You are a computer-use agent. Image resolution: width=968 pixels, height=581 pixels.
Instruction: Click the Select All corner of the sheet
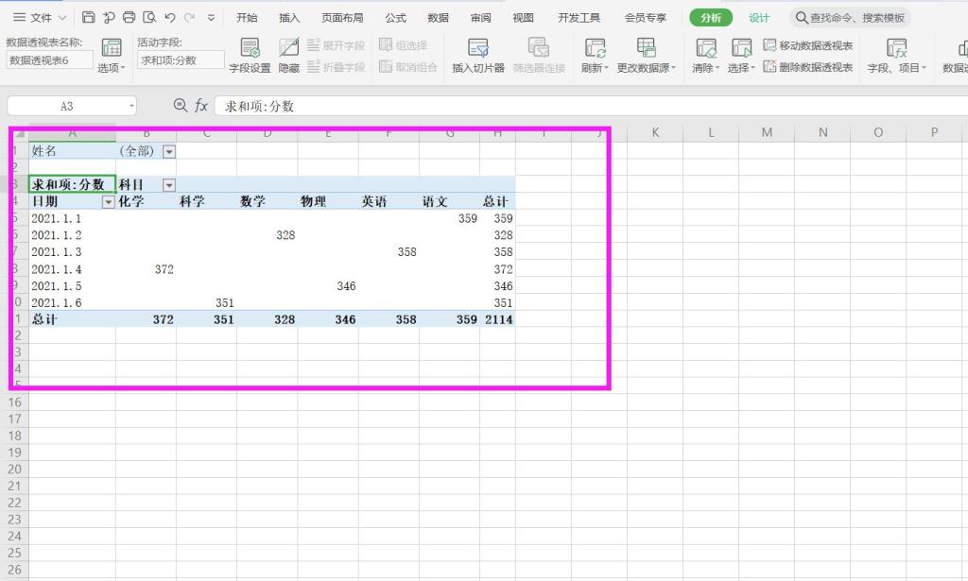coord(17,132)
